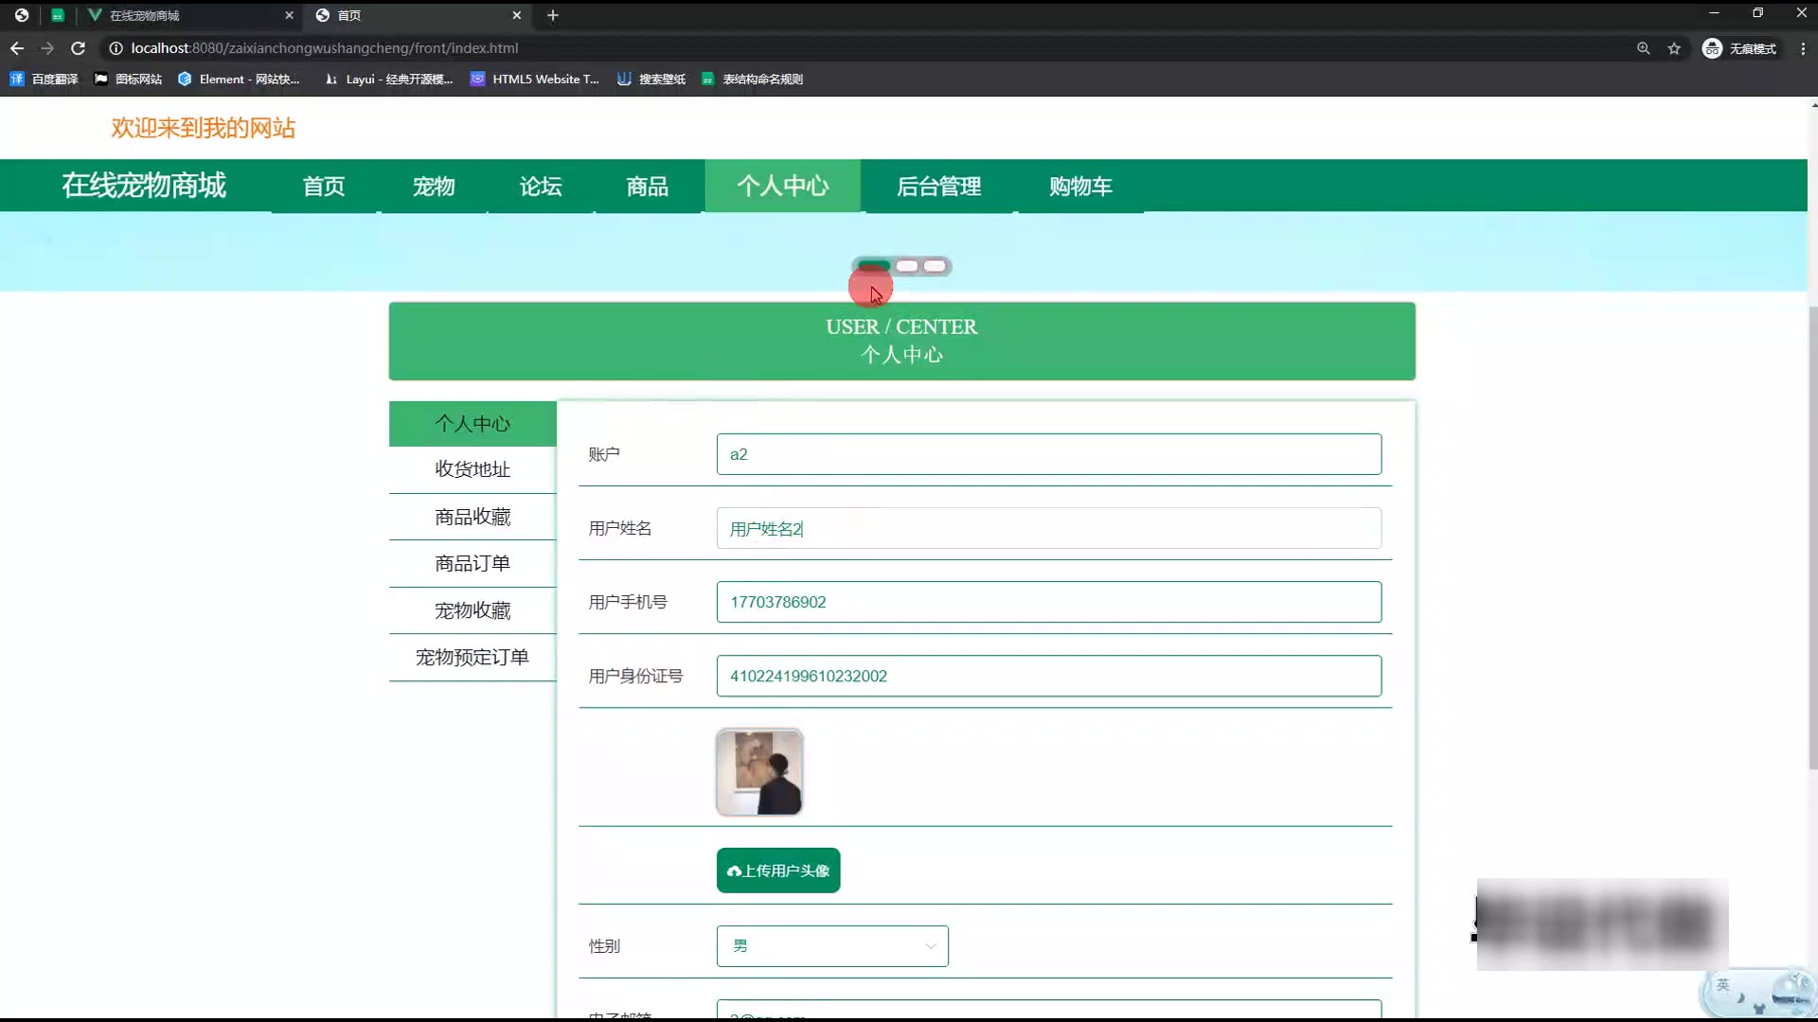Viewport: 1818px width, 1022px height.
Task: Click the input method 英 indicator
Action: coord(1723,985)
